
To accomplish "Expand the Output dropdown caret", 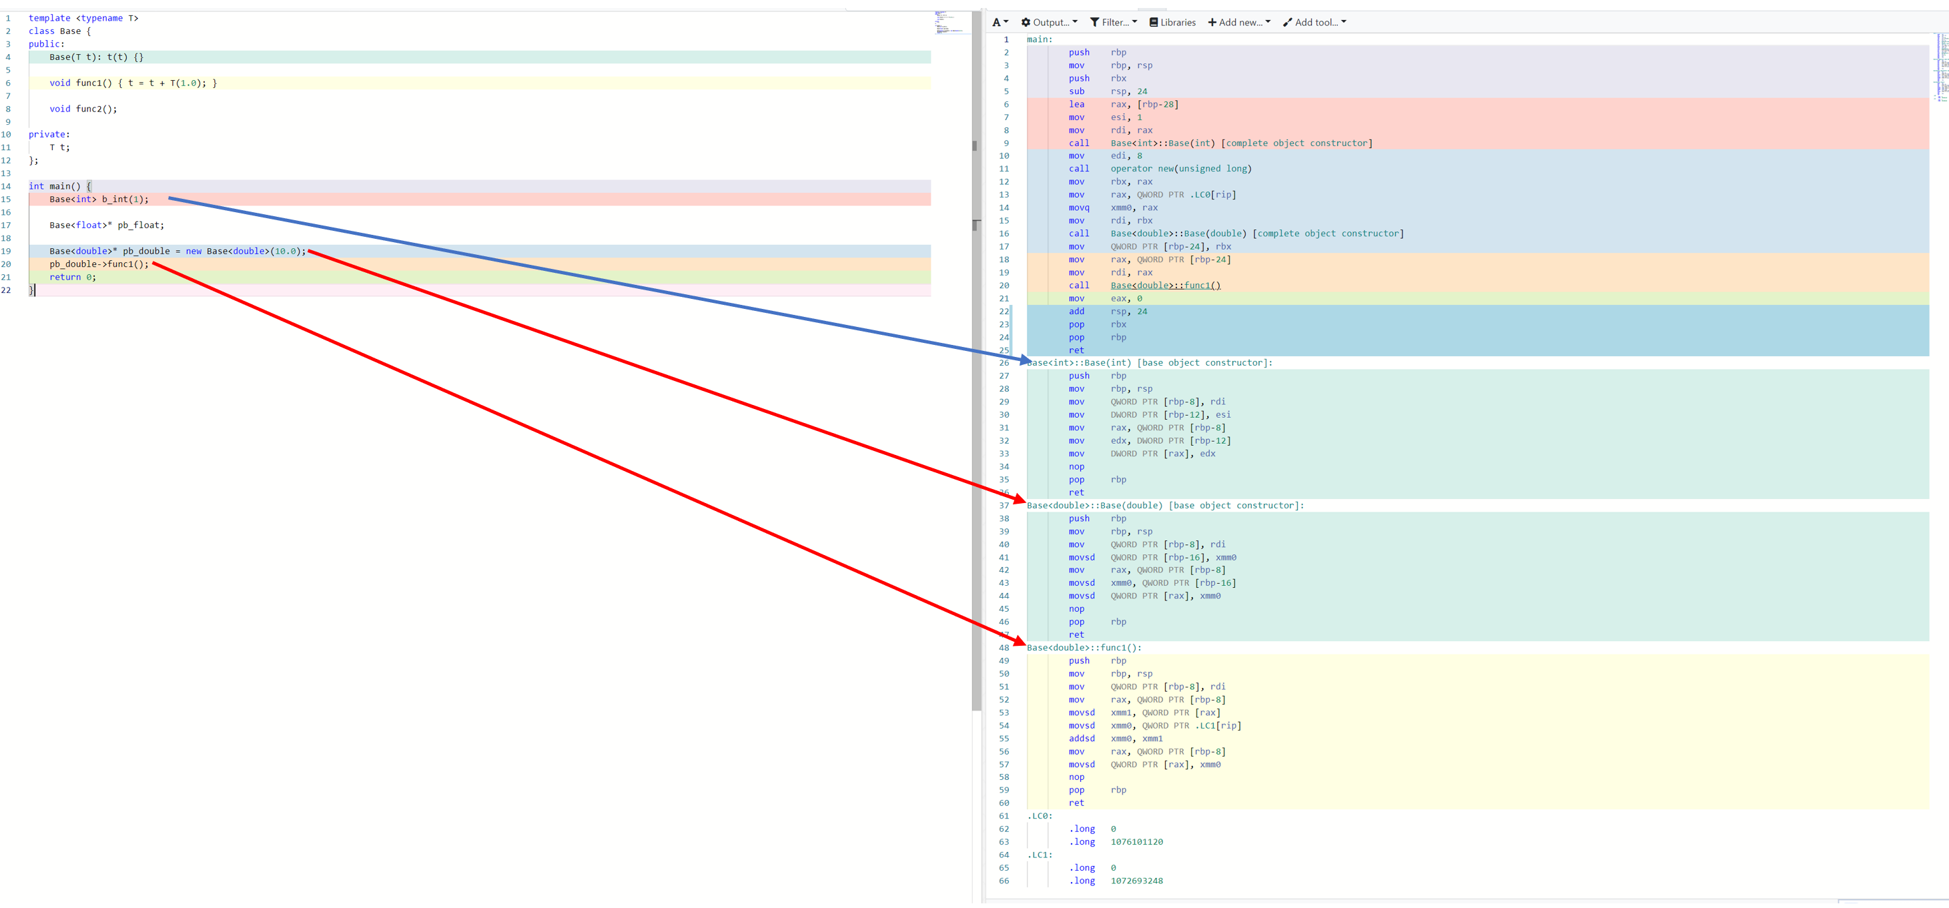I will point(1074,22).
